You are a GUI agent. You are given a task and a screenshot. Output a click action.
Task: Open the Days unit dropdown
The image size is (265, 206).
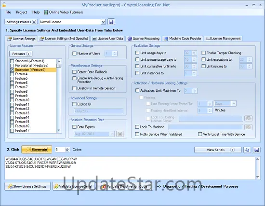pos(234,103)
